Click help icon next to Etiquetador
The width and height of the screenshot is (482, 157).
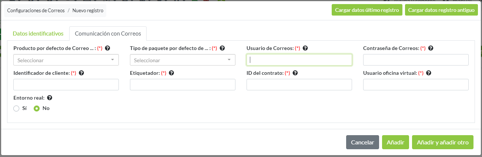pos(171,73)
